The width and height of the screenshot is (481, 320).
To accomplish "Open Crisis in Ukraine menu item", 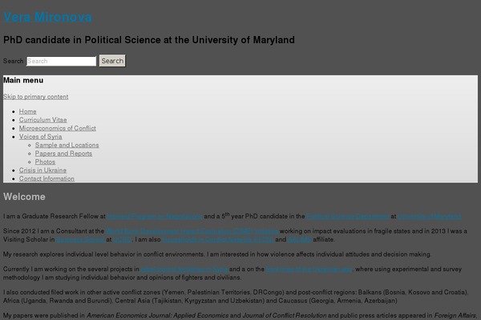I will [x=42, y=170].
